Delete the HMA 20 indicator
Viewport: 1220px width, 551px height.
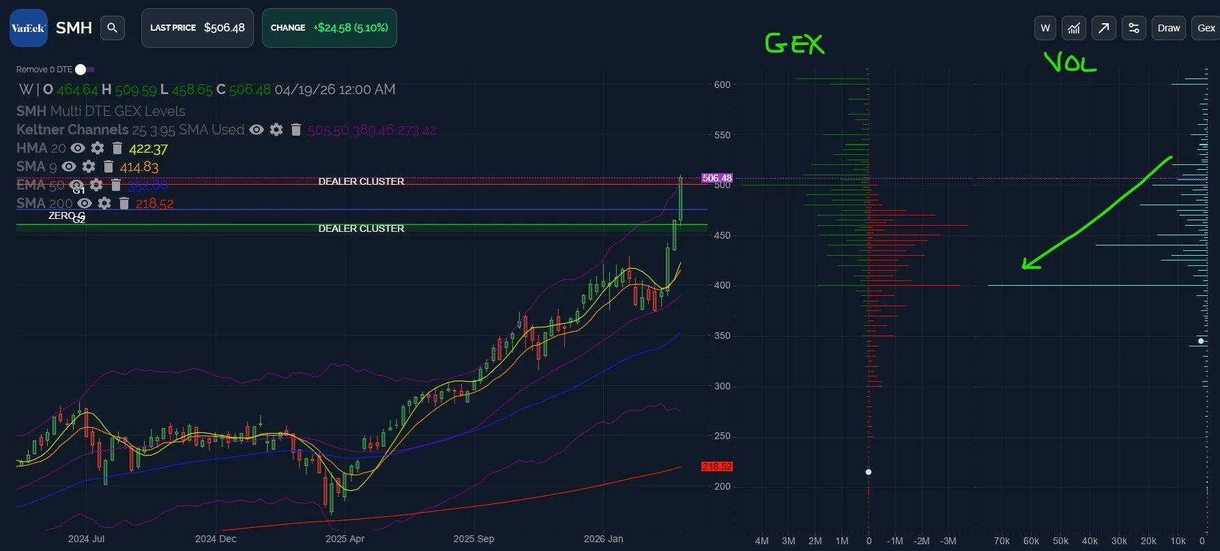(x=117, y=148)
